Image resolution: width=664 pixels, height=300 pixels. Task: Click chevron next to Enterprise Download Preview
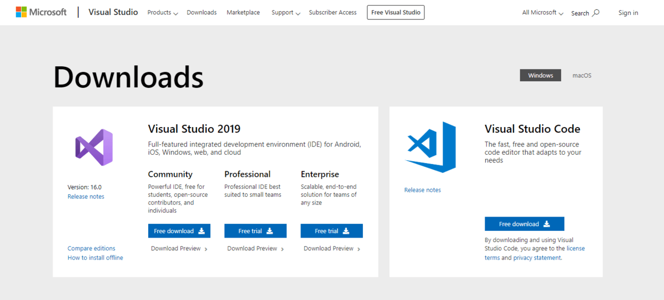359,249
